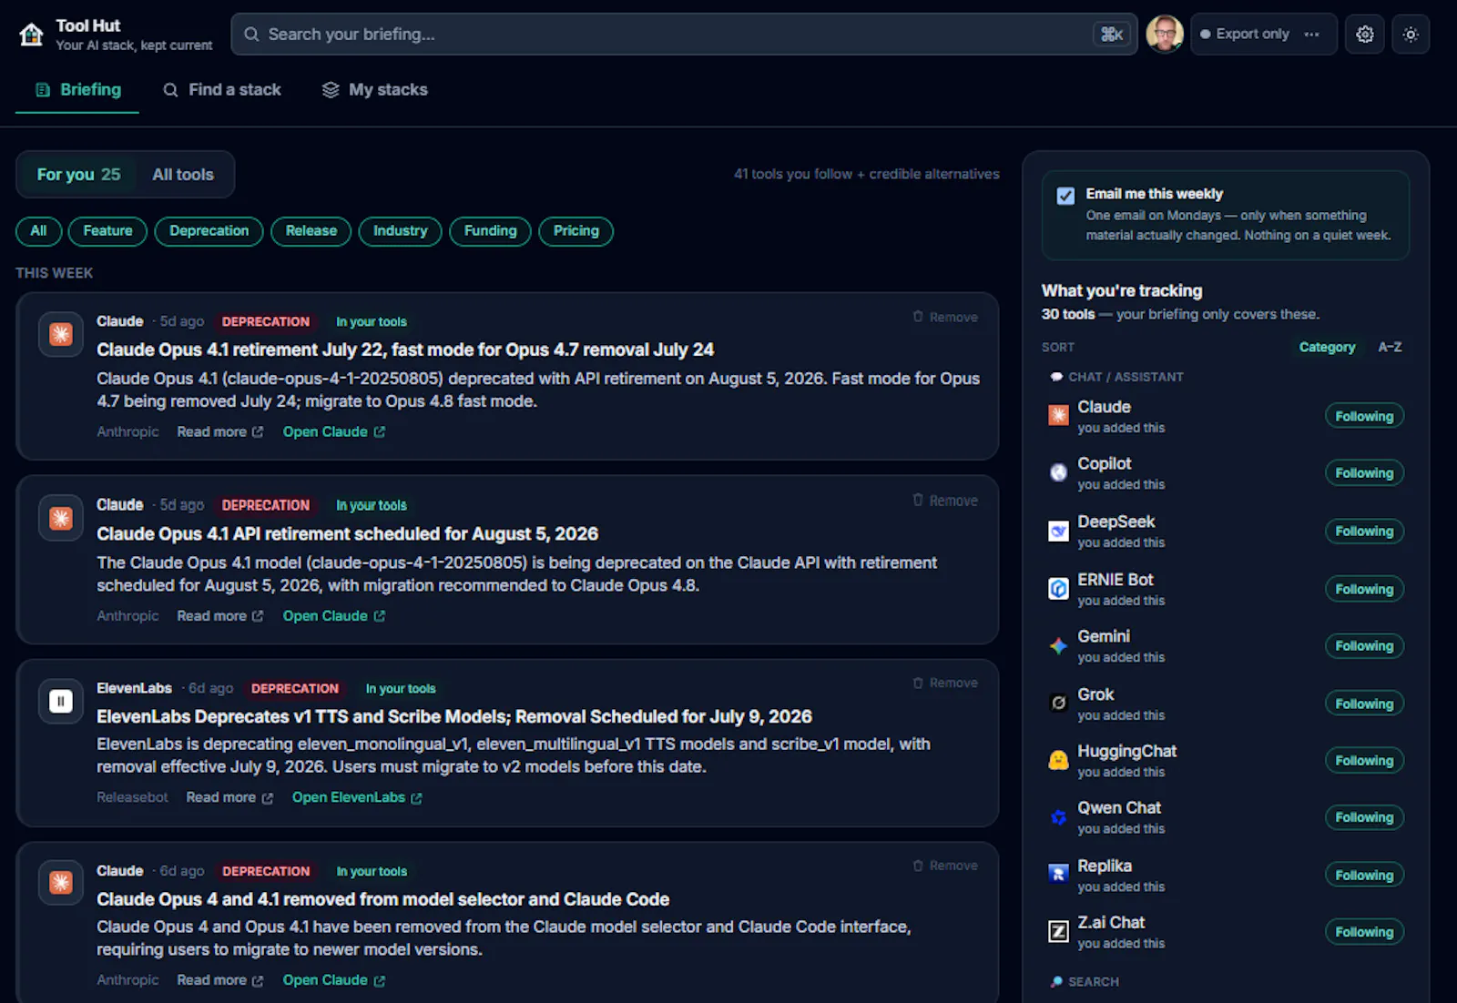Unfollow Claude via its Following button
The width and height of the screenshot is (1457, 1003).
coord(1364,416)
